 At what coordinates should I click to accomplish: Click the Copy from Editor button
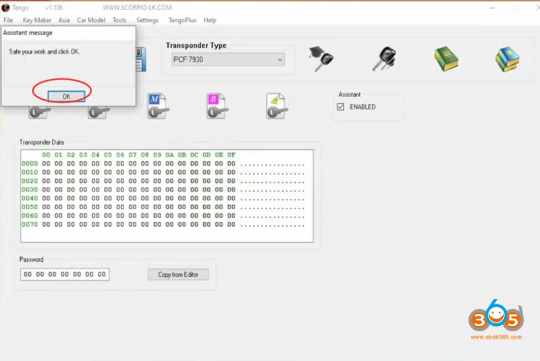click(178, 275)
